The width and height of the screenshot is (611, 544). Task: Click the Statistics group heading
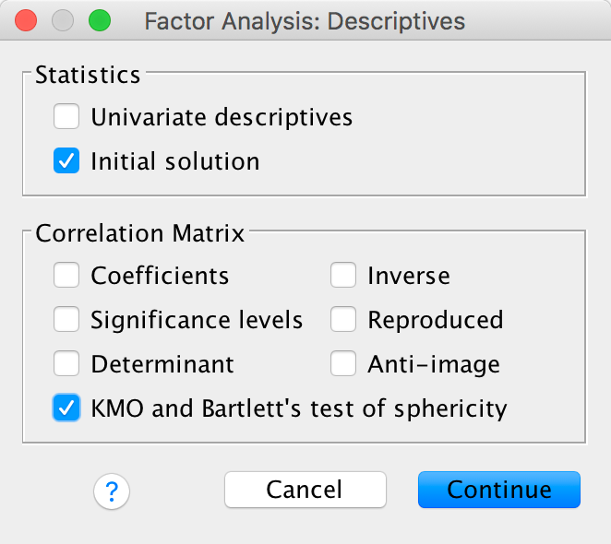[88, 75]
